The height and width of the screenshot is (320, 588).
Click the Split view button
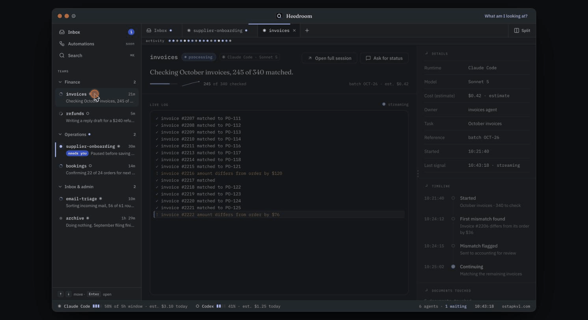pos(522,30)
